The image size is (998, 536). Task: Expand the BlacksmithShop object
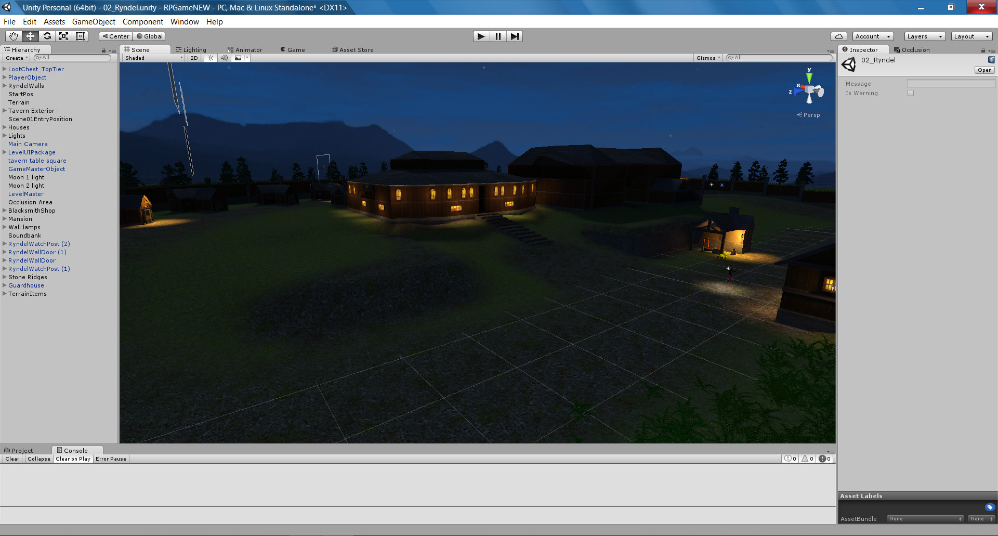pos(5,211)
